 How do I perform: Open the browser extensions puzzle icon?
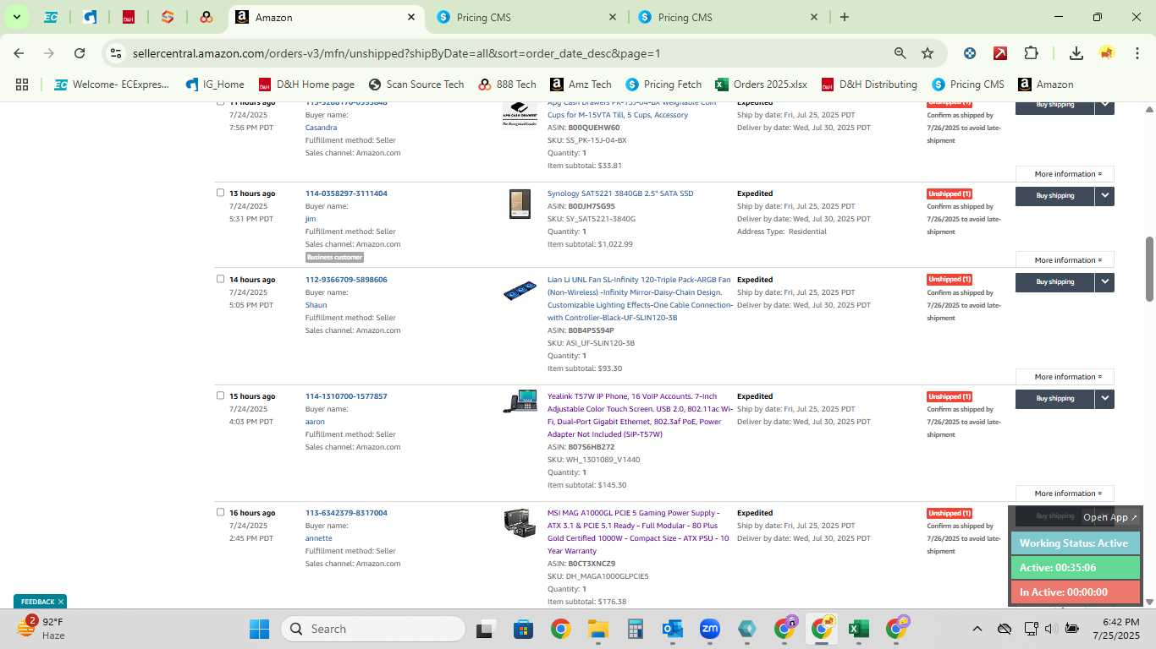coord(1031,53)
